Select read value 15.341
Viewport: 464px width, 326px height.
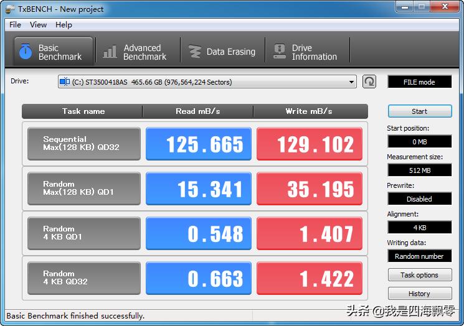pyautogui.click(x=199, y=189)
